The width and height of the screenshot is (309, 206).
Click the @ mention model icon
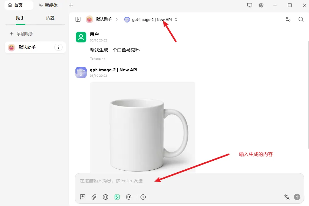tap(129, 197)
